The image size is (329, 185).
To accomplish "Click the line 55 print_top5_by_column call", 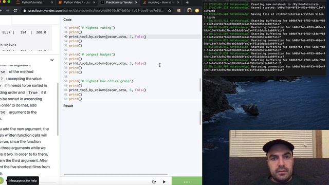I will pyautogui.click(x=107, y=63).
